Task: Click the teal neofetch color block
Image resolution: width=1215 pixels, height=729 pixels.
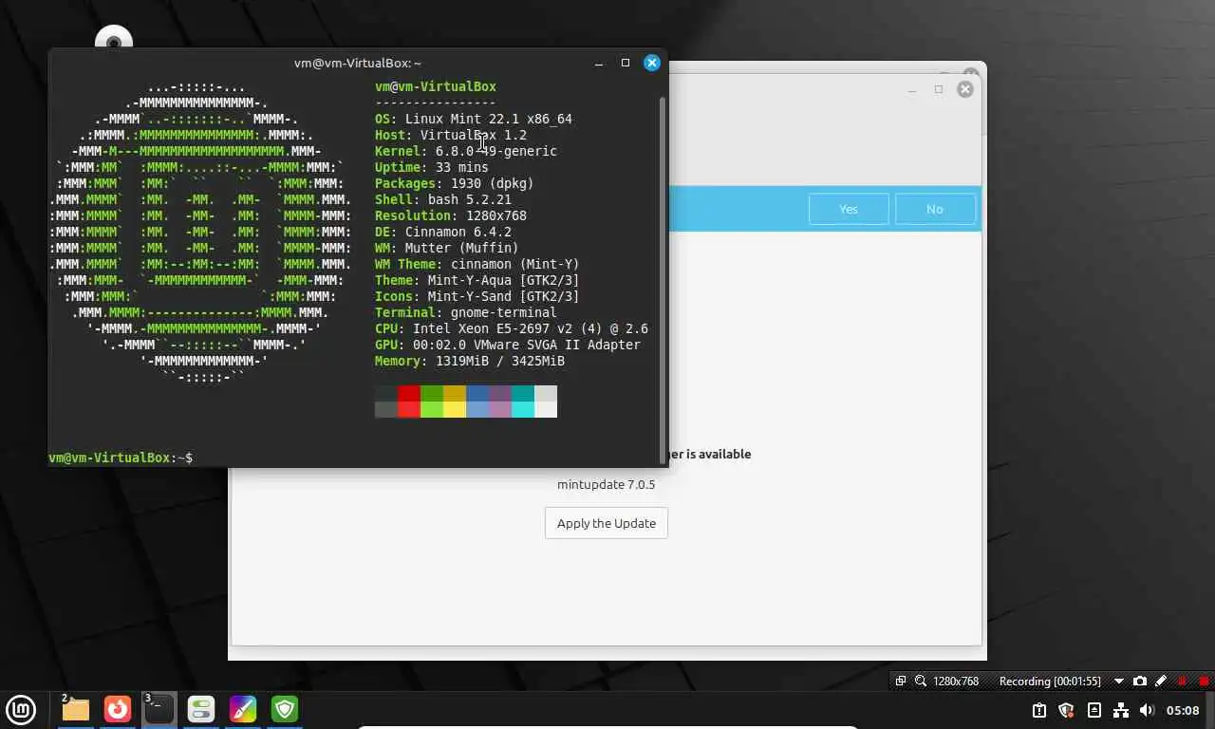Action: coord(523,394)
